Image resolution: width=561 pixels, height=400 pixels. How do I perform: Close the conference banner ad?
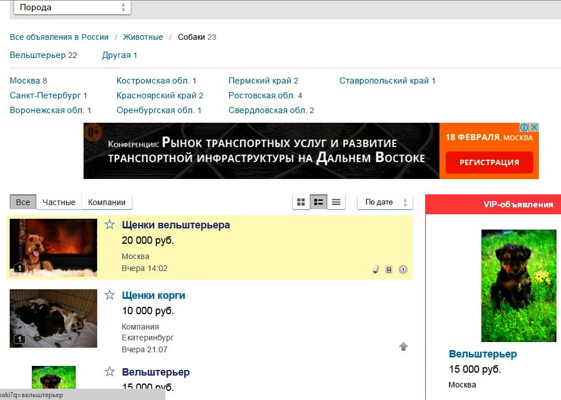534,128
